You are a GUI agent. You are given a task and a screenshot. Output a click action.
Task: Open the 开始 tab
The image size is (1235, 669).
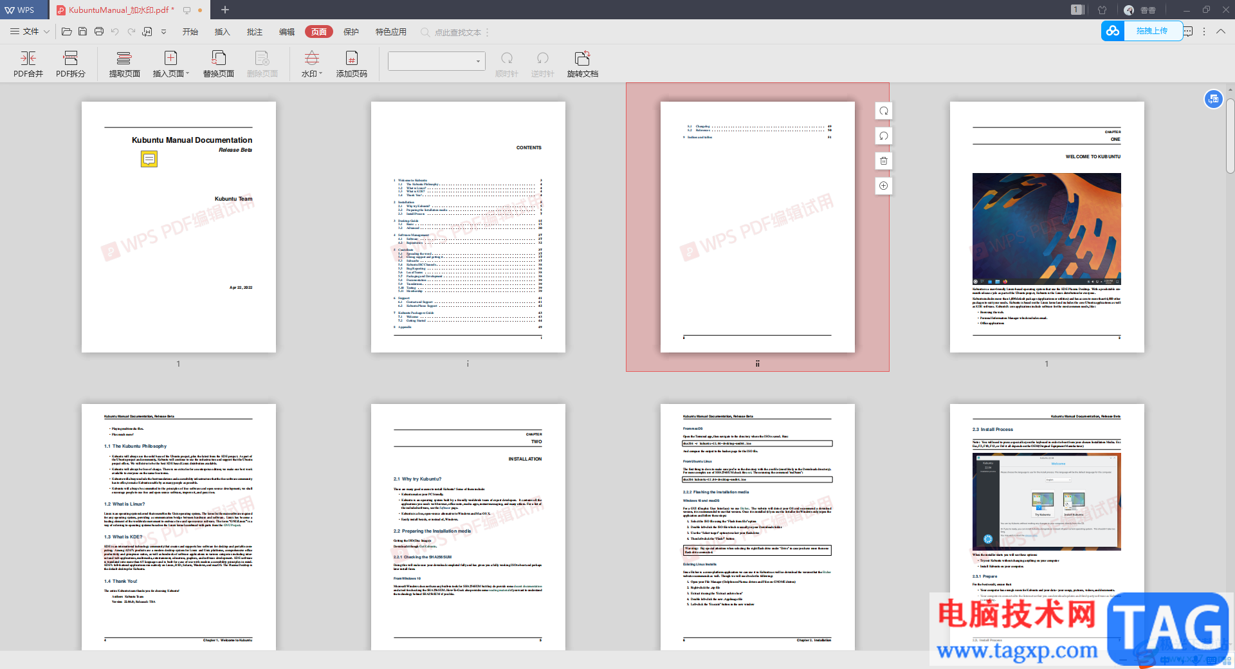tap(190, 32)
